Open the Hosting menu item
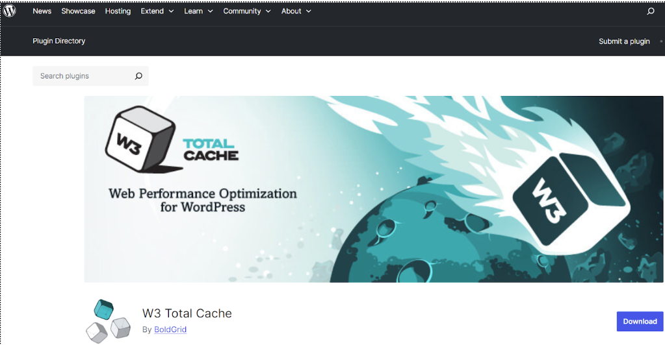 tap(118, 11)
